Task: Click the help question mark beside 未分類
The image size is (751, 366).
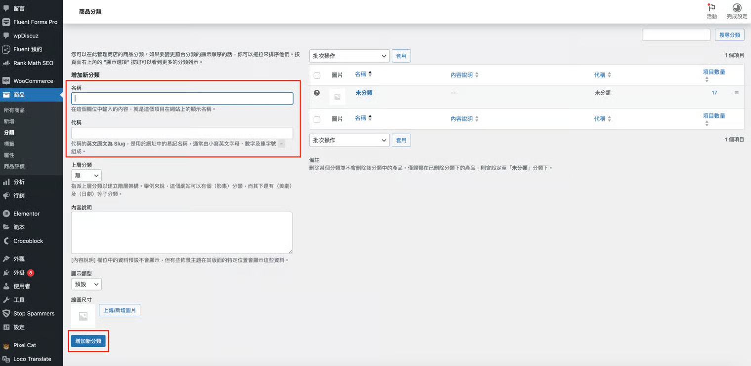Action: [317, 93]
